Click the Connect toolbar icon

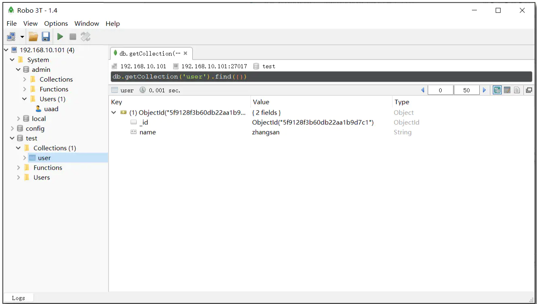(11, 37)
